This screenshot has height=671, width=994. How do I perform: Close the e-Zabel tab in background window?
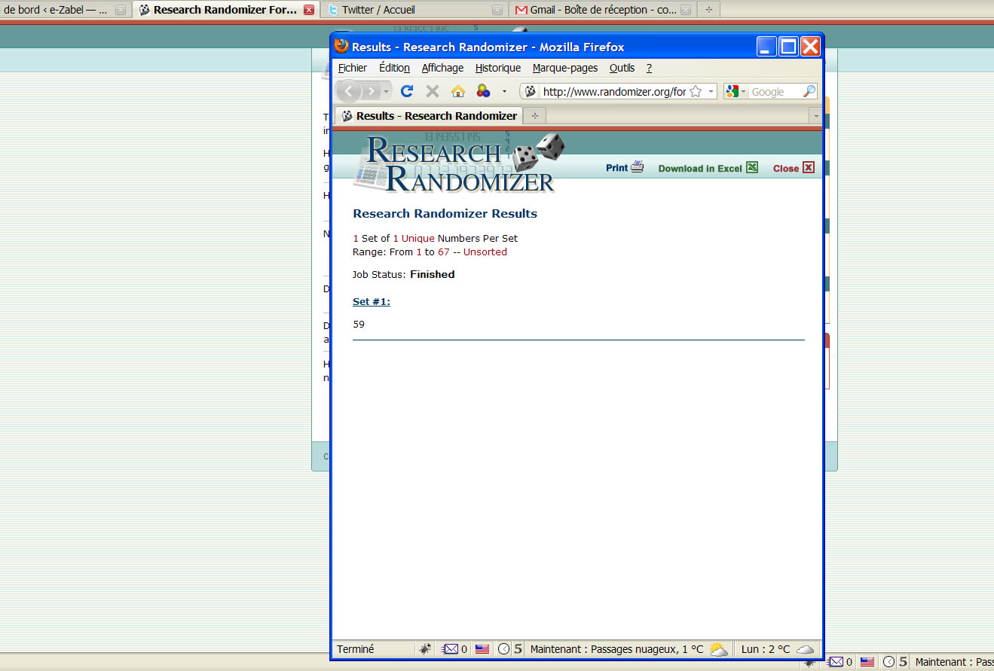tap(120, 11)
